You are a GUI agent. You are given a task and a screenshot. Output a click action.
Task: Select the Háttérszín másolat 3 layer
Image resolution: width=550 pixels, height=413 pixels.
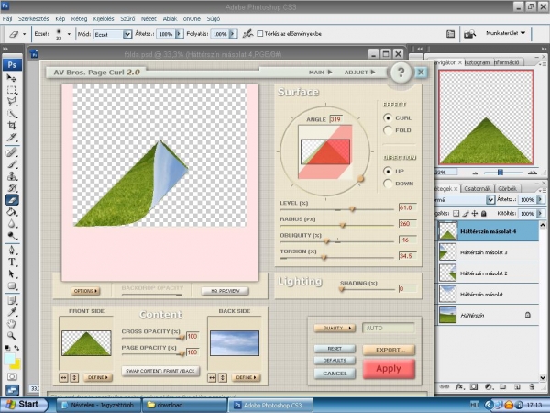[x=487, y=252]
